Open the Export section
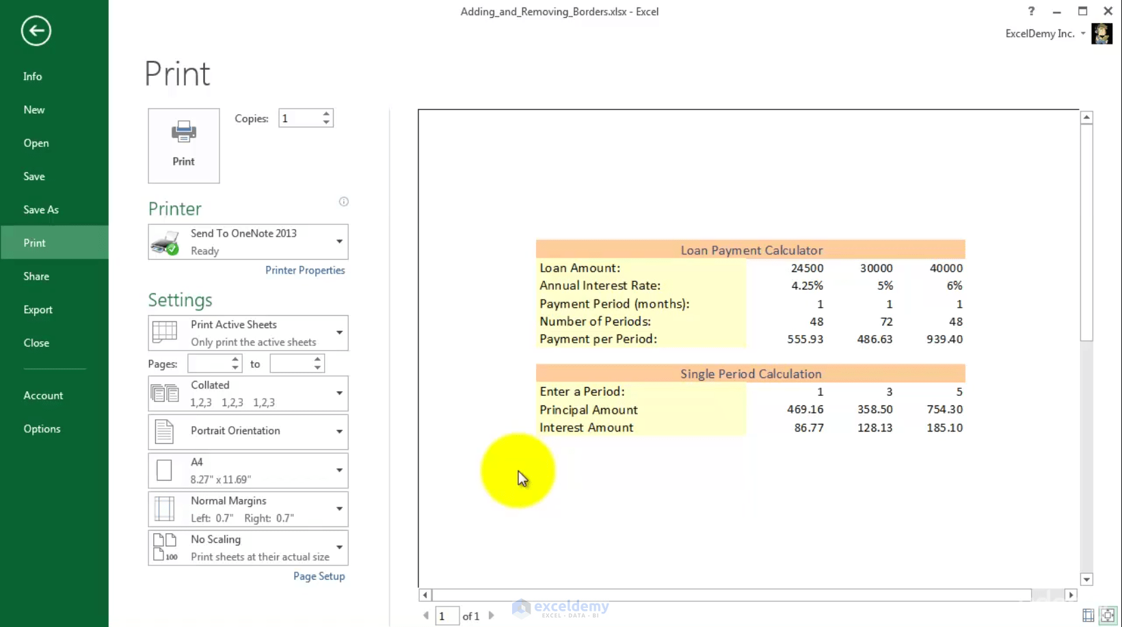Viewport: 1122px width, 627px height. click(38, 309)
